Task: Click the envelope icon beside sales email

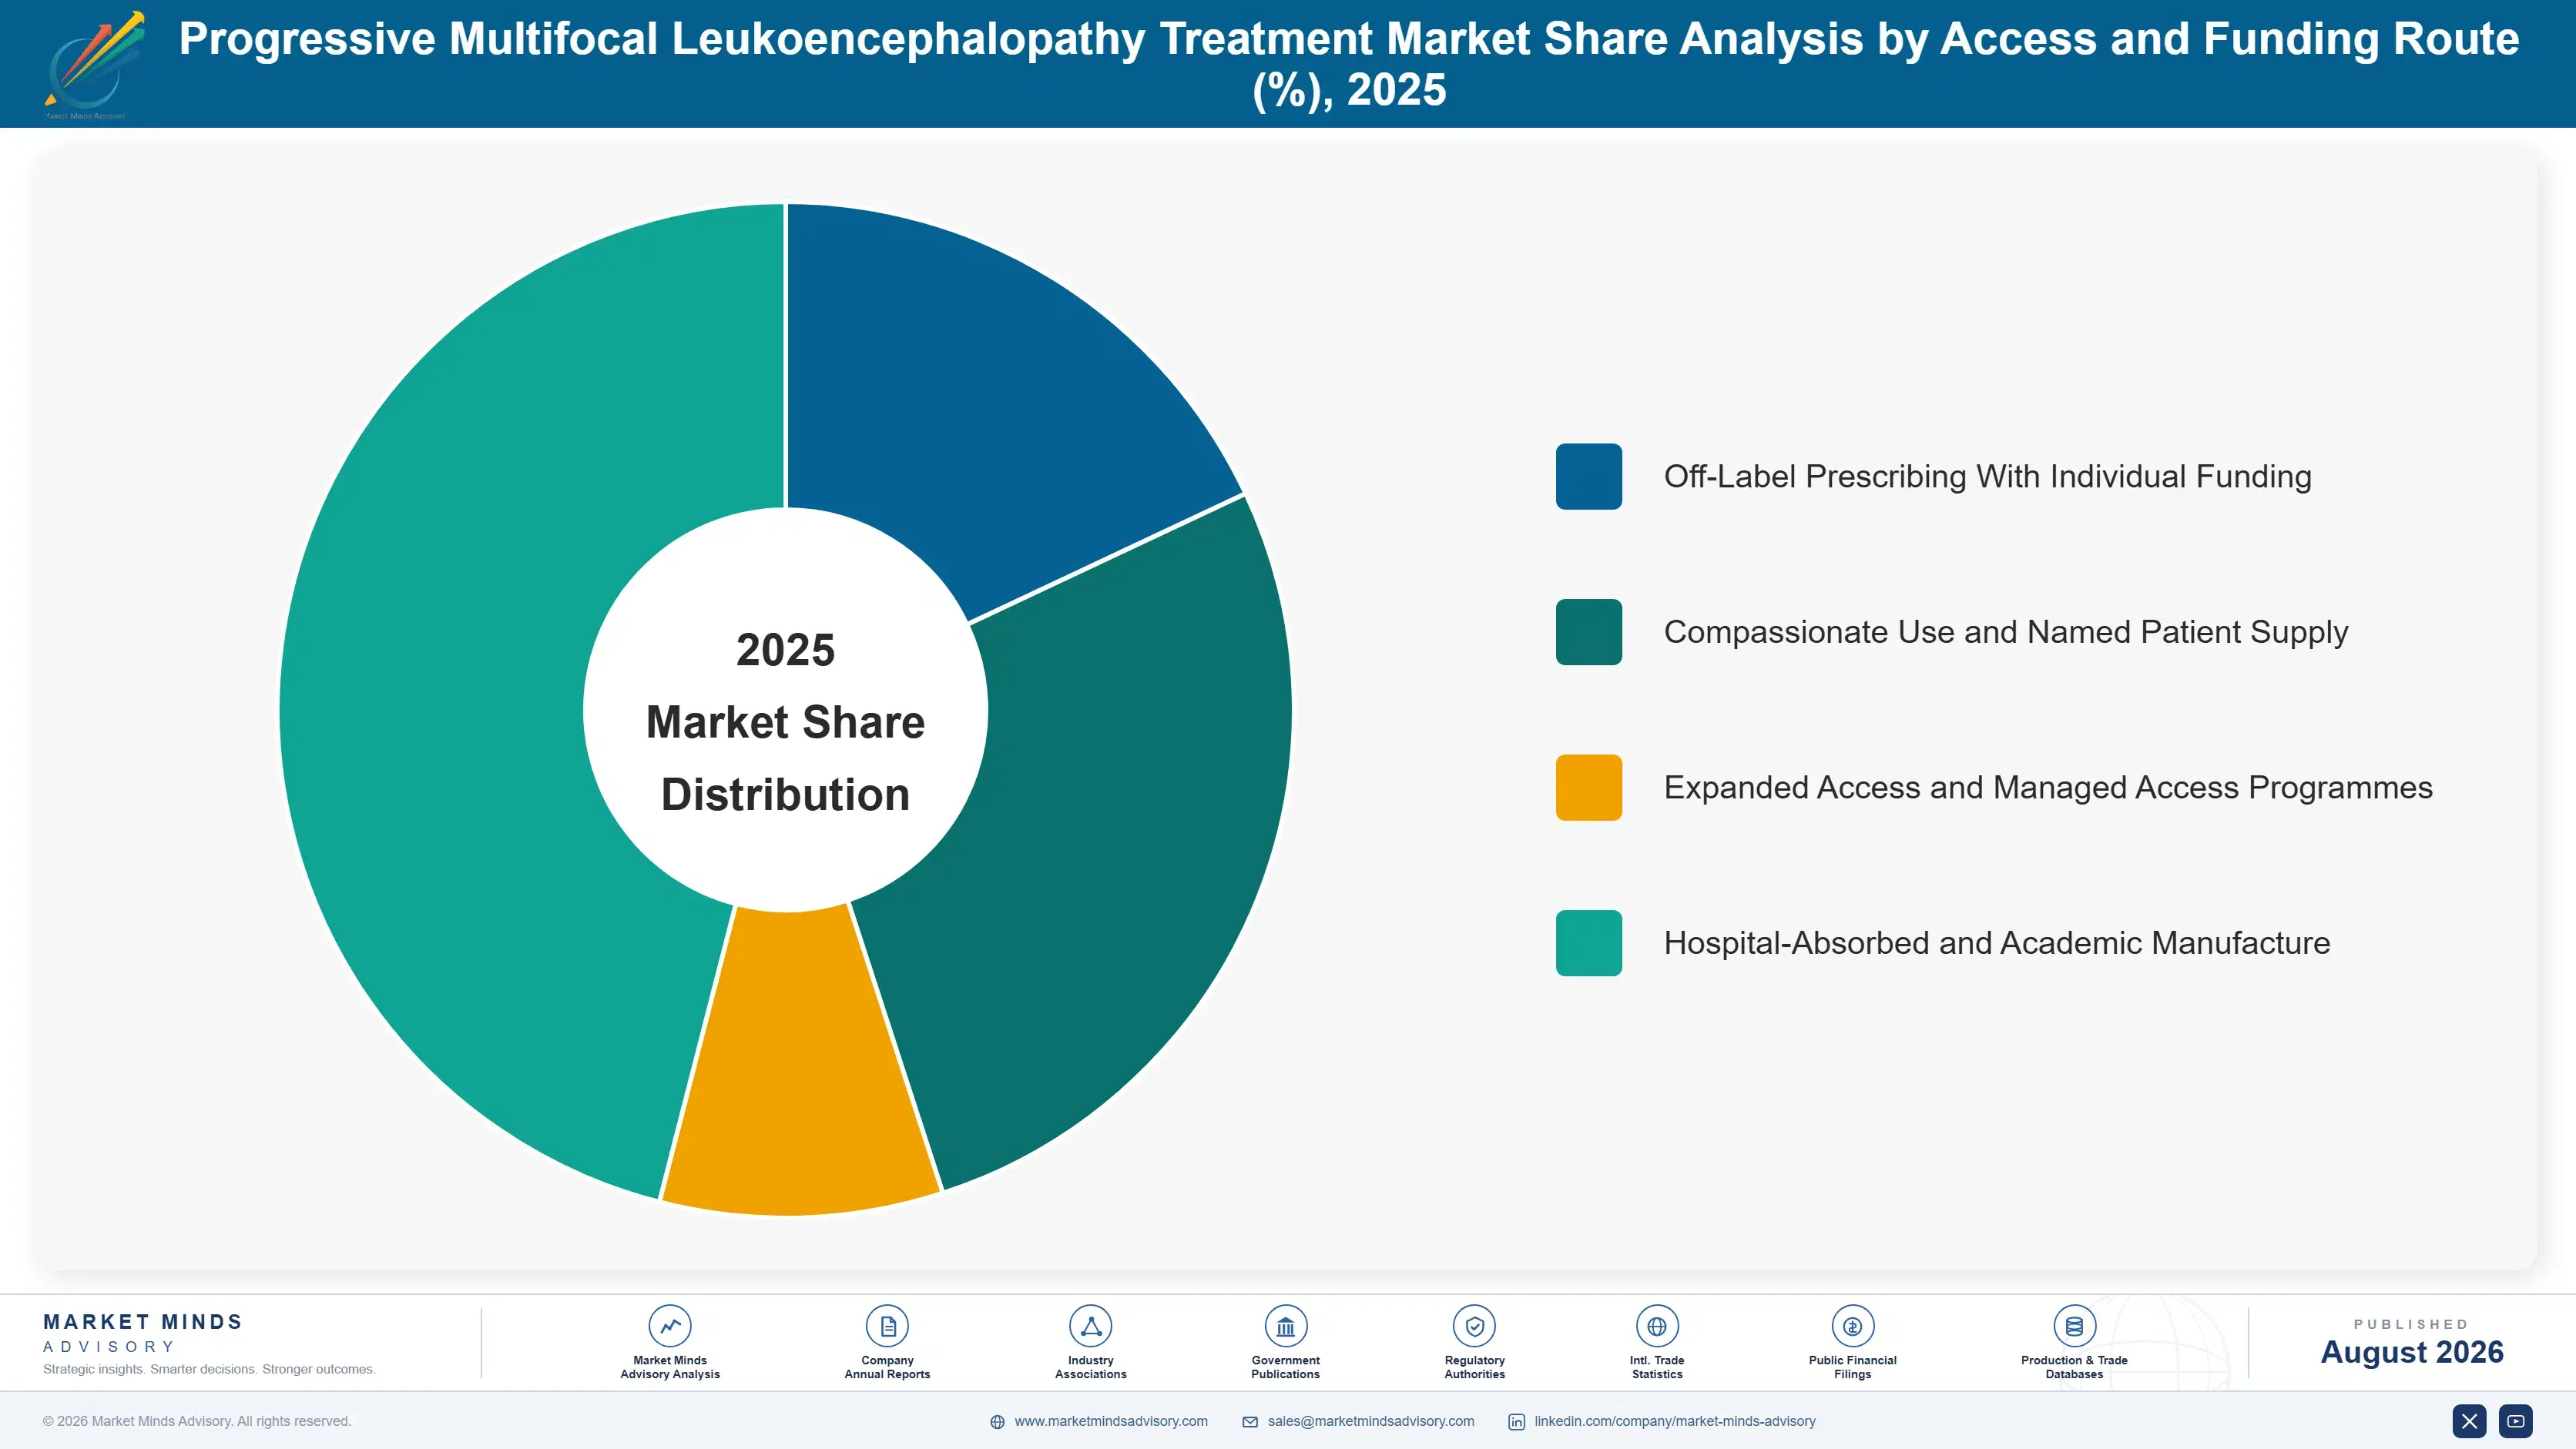Action: (x=1250, y=1422)
